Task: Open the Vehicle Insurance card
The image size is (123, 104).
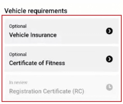Action: (x=62, y=31)
